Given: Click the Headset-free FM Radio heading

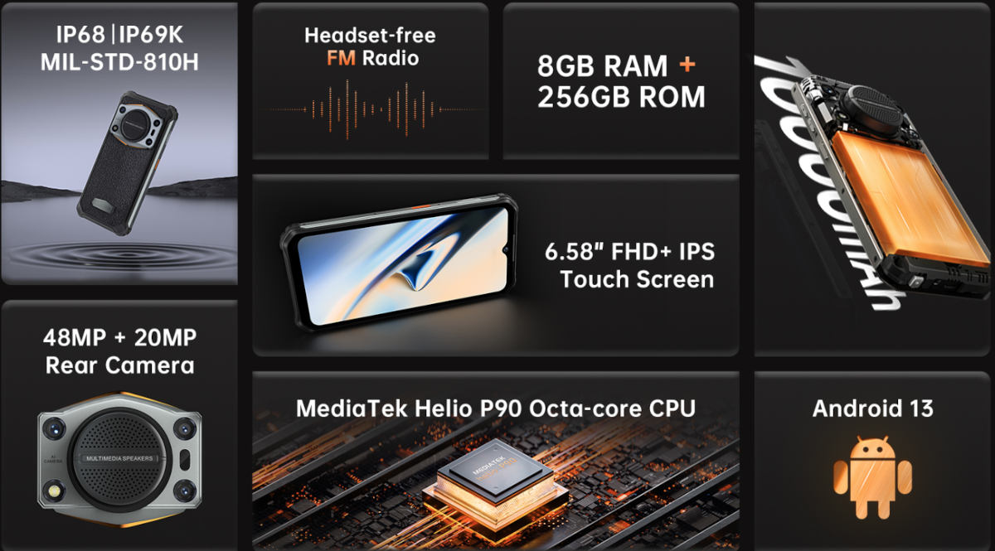Looking at the screenshot, I should tap(370, 46).
